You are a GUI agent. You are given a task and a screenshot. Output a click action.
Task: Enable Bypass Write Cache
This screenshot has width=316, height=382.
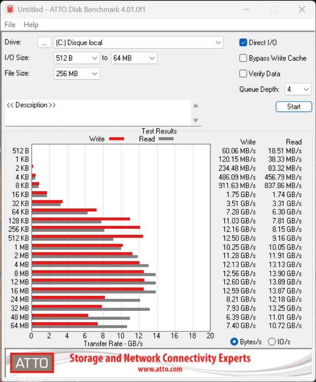(x=243, y=58)
